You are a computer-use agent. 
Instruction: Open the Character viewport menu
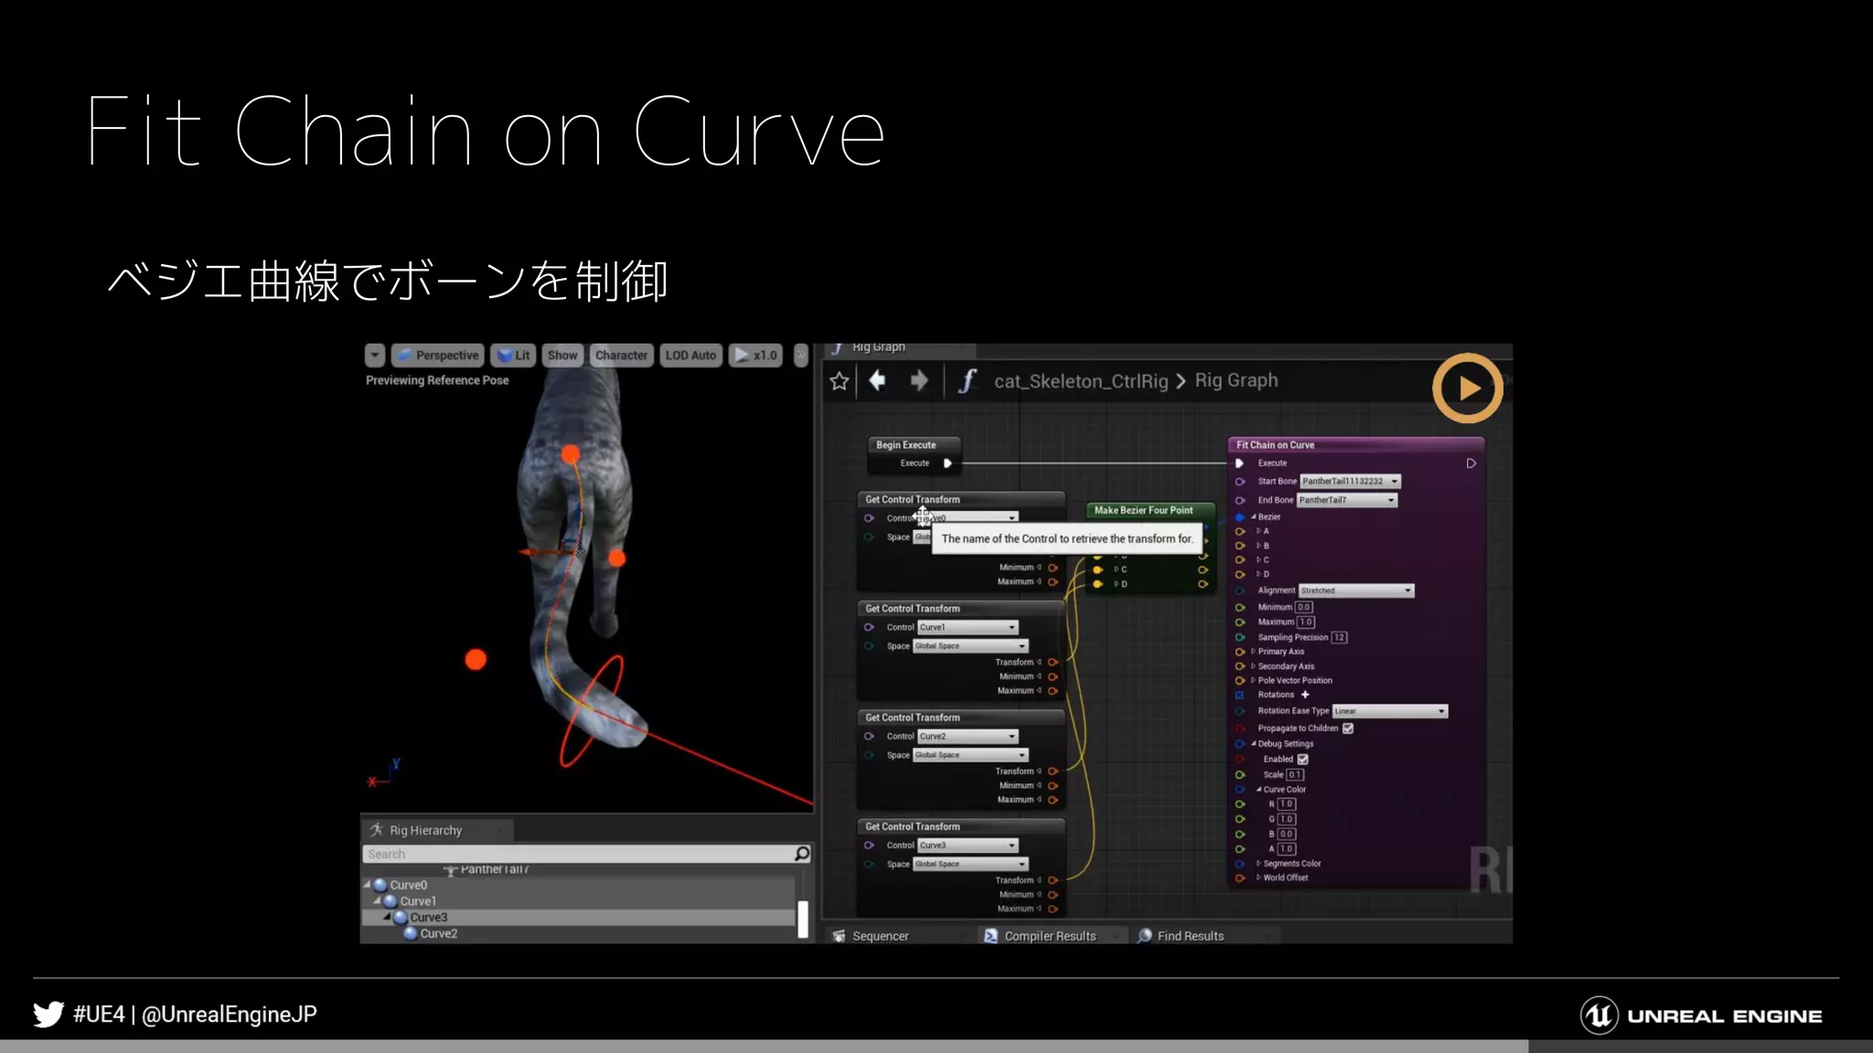click(x=621, y=356)
